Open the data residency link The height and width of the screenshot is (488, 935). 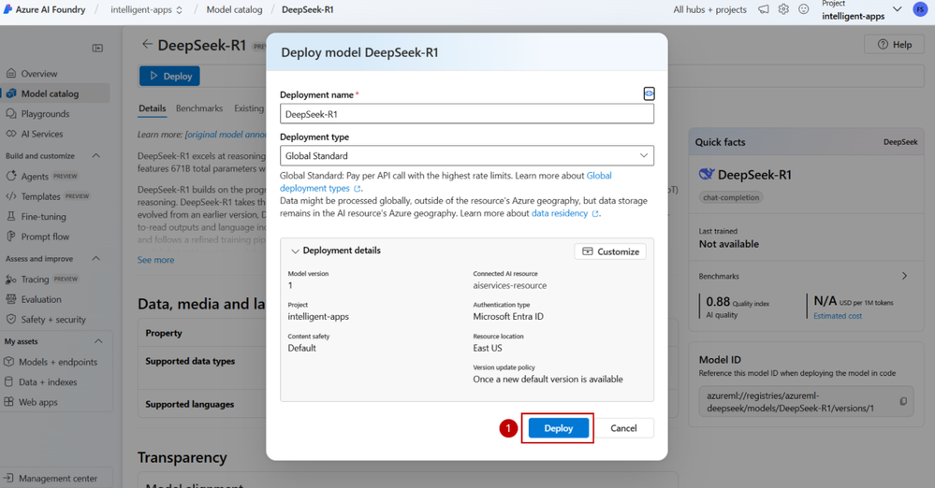click(x=560, y=213)
